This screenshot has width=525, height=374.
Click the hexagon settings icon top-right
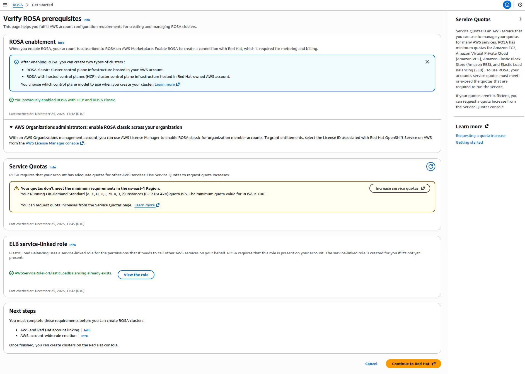tap(520, 5)
